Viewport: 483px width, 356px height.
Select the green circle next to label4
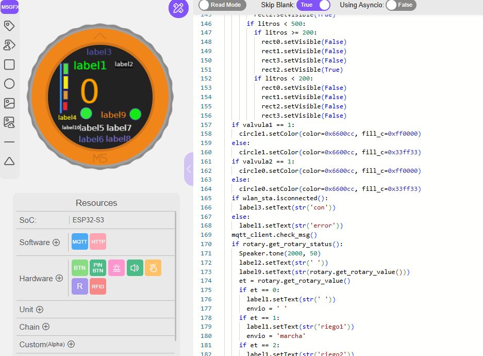pos(86,114)
